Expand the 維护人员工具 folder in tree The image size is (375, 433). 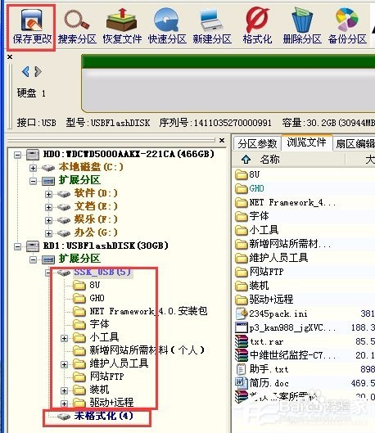64,364
